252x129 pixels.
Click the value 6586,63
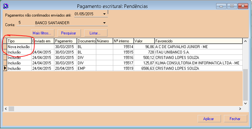pos(144,68)
